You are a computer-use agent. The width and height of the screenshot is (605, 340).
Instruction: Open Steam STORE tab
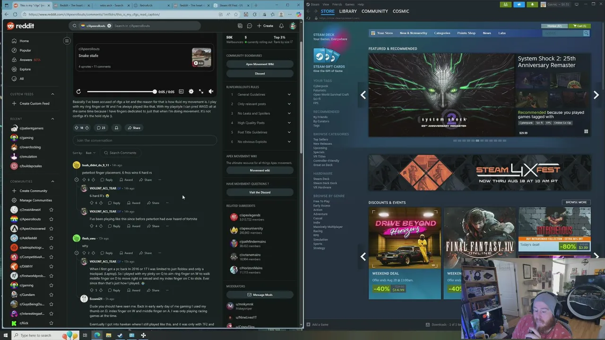(x=328, y=11)
